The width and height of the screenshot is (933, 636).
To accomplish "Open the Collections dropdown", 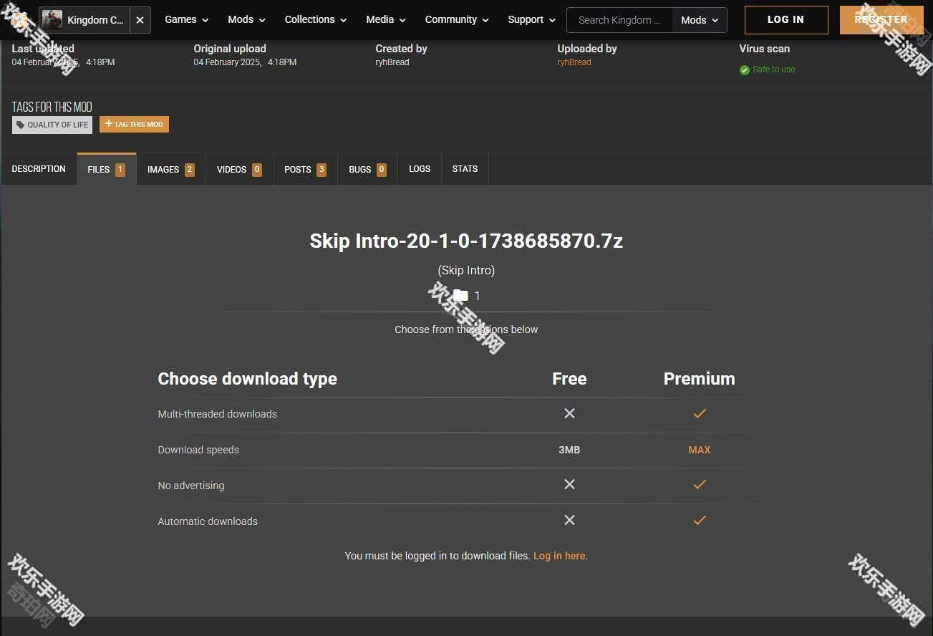I will [x=315, y=20].
